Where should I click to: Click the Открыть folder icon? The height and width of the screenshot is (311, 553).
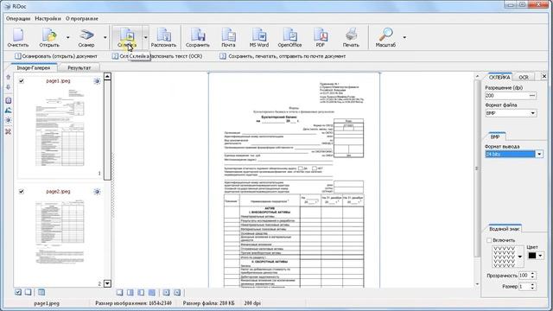[49, 37]
